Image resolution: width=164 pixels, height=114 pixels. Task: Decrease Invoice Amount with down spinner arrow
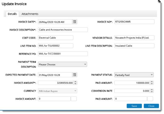(x=76, y=84)
